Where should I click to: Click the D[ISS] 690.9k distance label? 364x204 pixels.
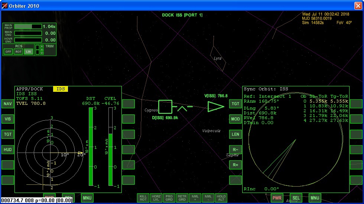coord(165,118)
